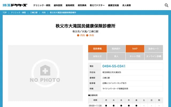Open the 教えてドクター menu item
Viewport: 171px width, 107px height.
pyautogui.click(x=97, y=5)
